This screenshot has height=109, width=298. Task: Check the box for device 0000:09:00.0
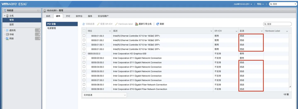(x=84, y=89)
